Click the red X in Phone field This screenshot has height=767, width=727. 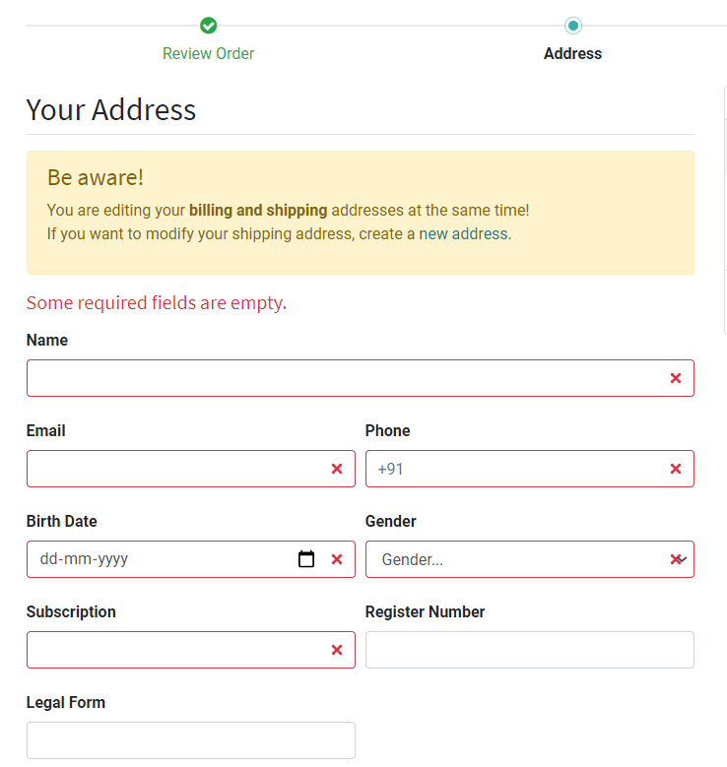tap(676, 469)
